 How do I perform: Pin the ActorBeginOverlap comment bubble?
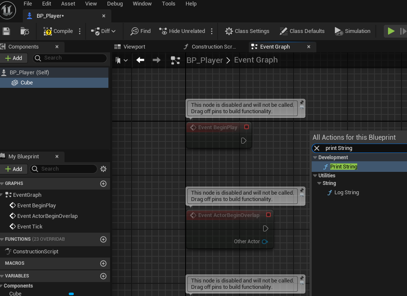tap(302, 190)
